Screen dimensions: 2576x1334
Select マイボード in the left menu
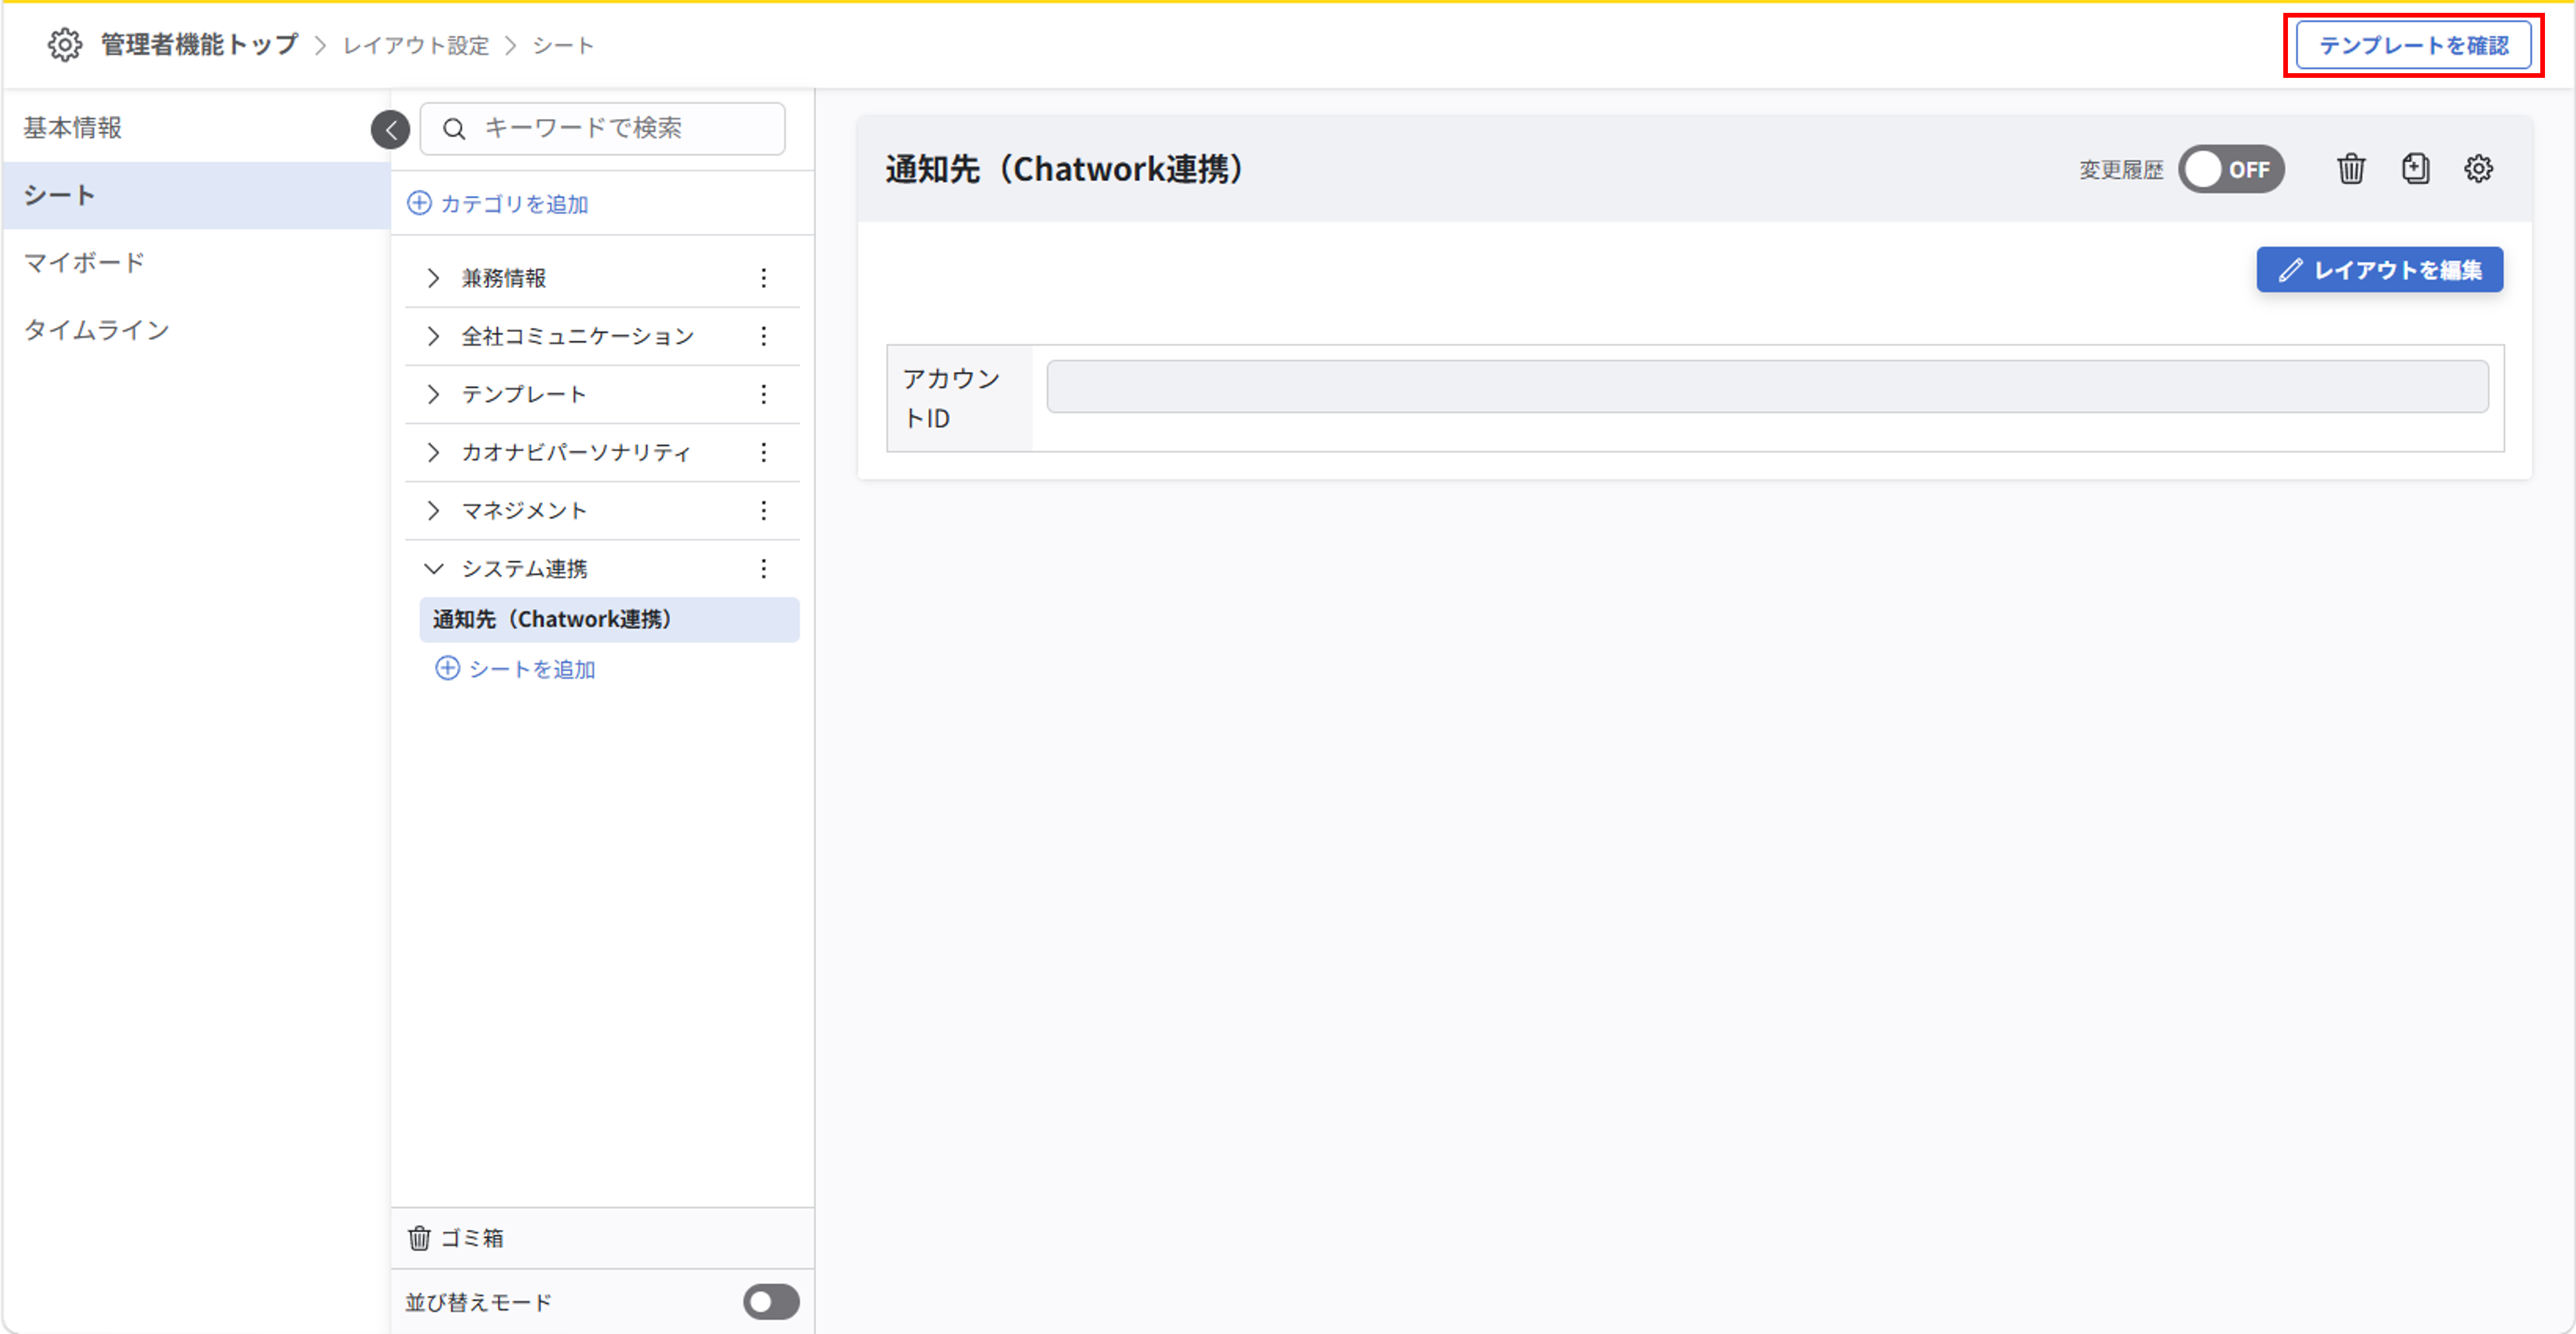pos(196,262)
